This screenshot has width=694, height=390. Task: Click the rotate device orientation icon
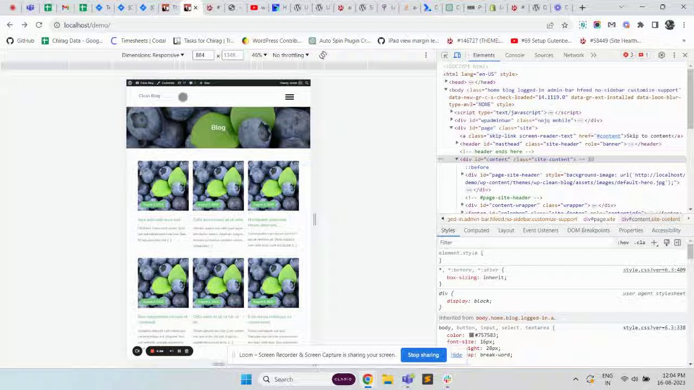coord(323,55)
